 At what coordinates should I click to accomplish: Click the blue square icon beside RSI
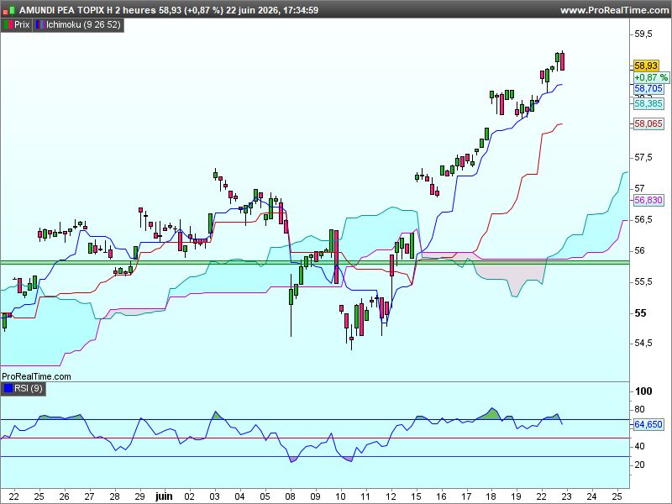[8, 388]
